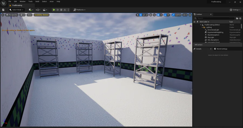
Task: Start Play in Editor with green play button
Action: tap(54, 10)
